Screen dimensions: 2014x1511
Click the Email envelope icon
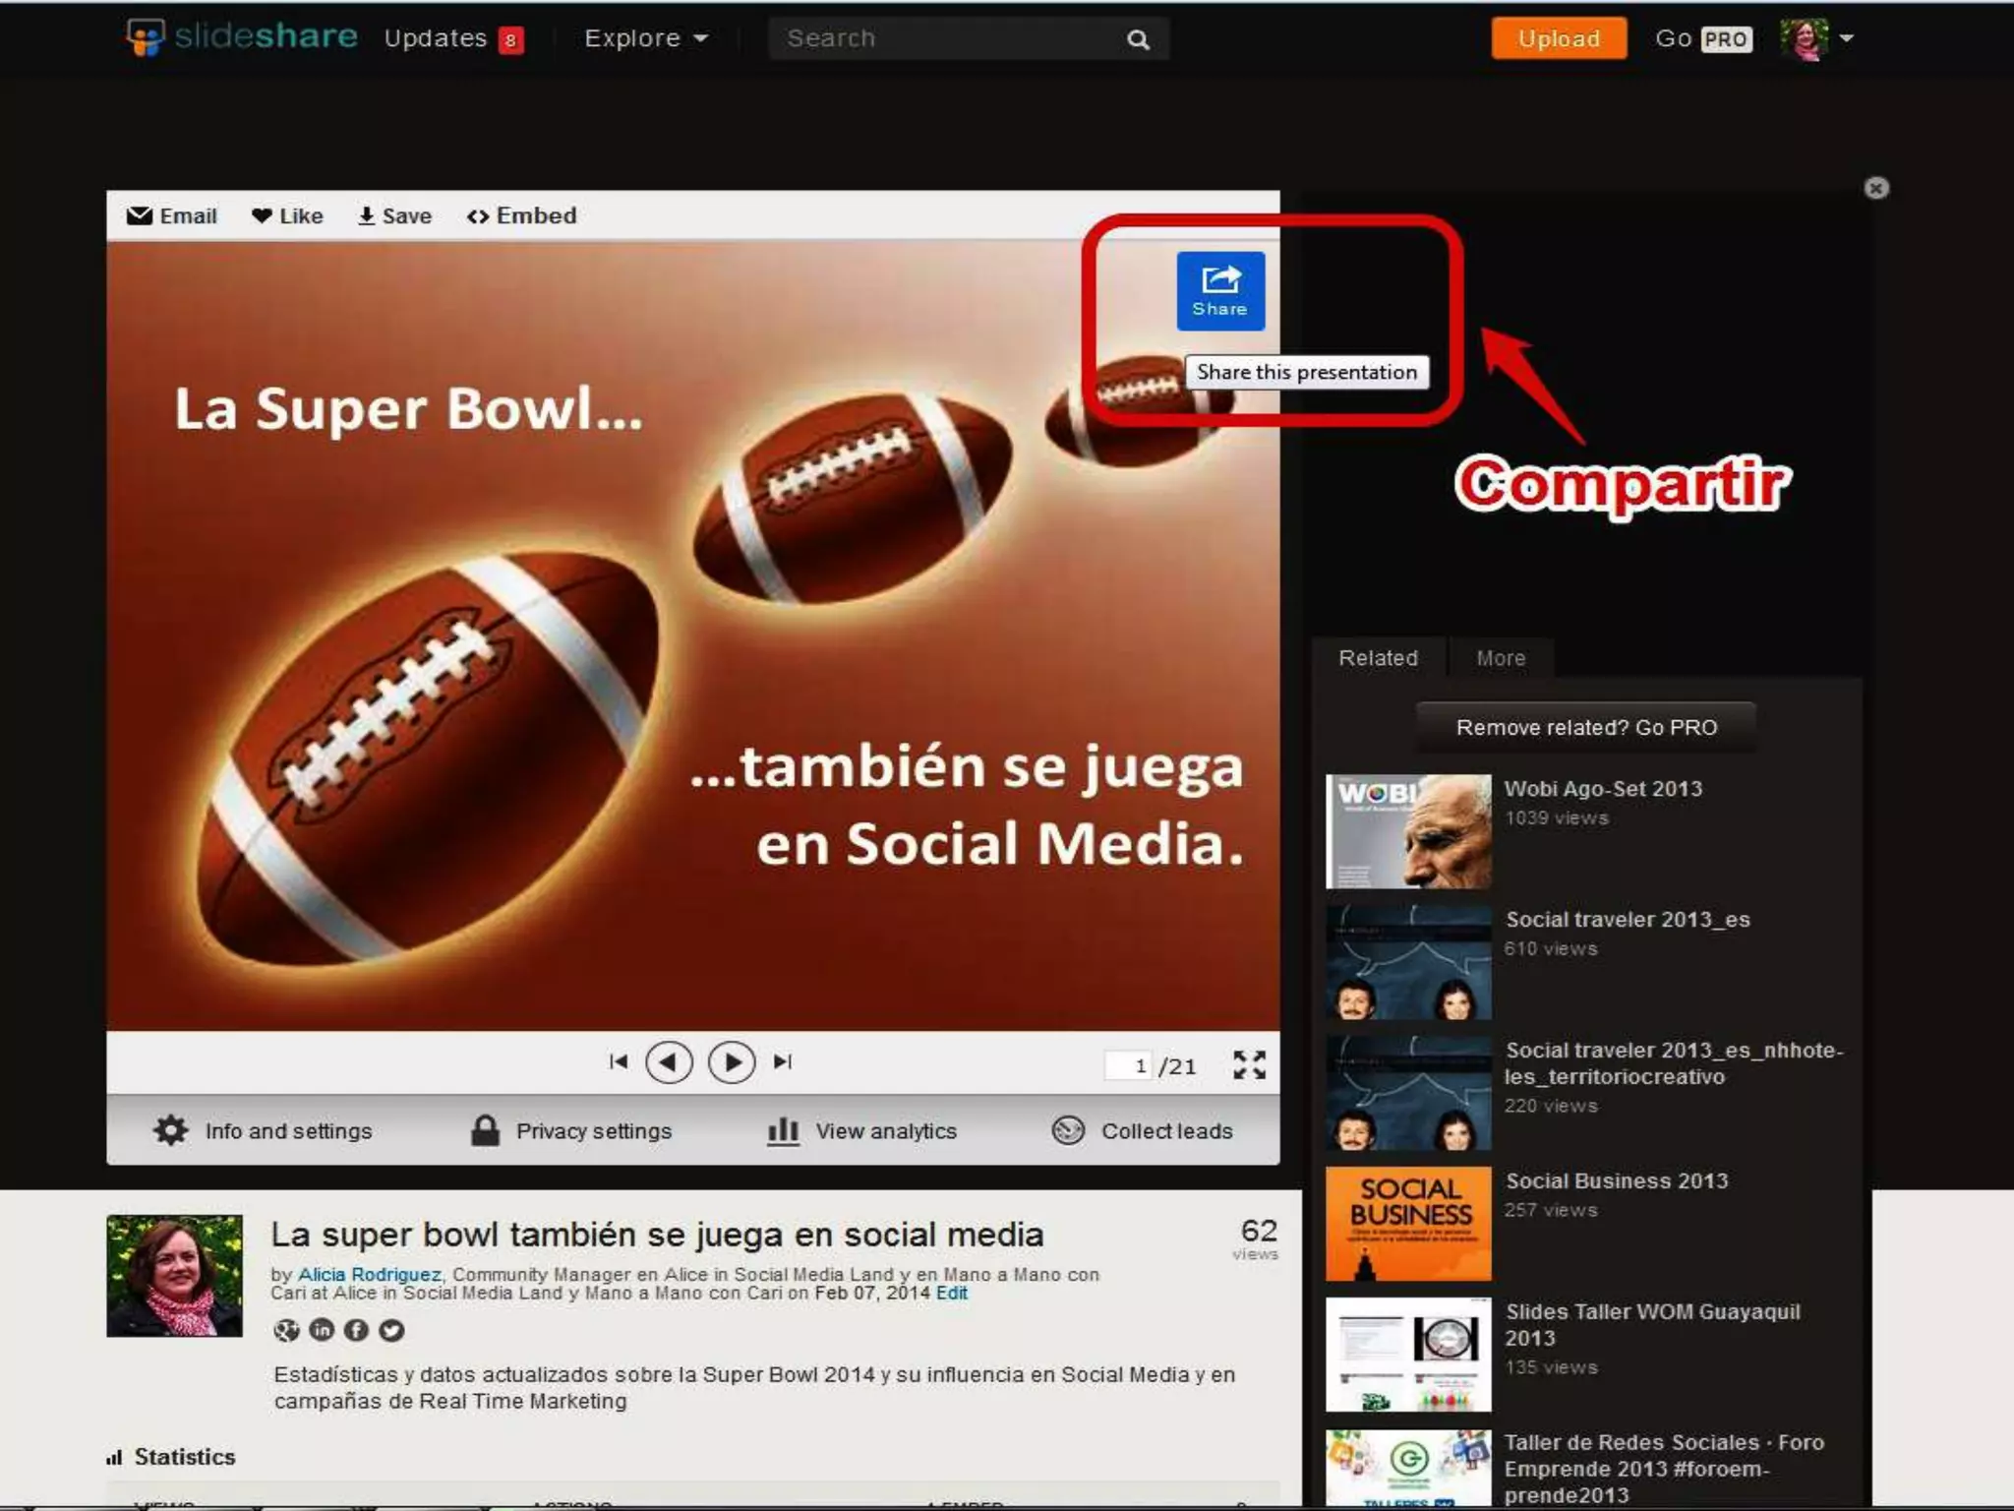point(140,215)
